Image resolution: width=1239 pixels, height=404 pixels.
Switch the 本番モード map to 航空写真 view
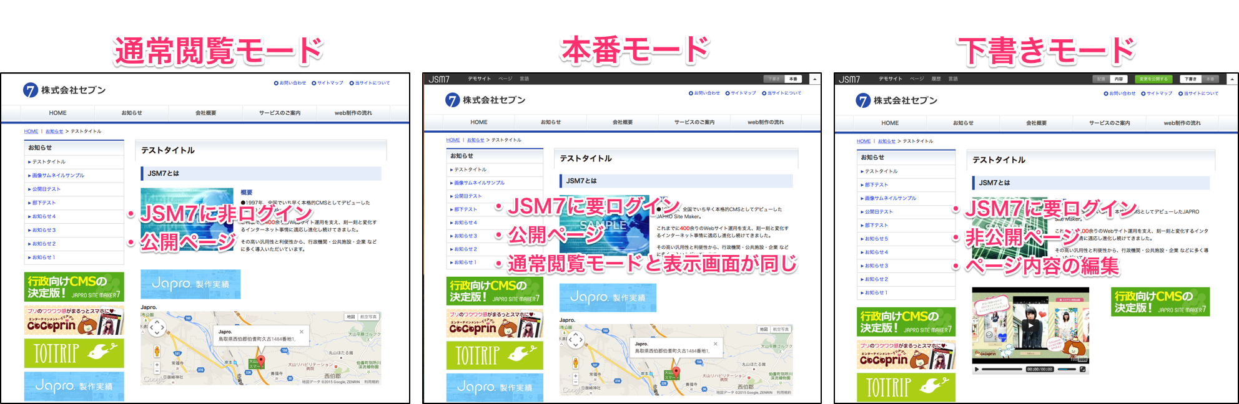pos(781,329)
